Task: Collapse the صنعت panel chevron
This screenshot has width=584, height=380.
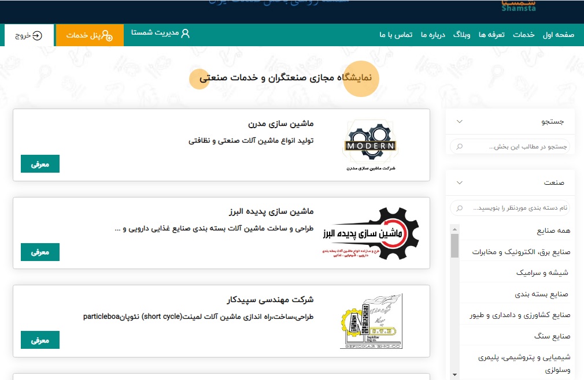Action: [460, 182]
